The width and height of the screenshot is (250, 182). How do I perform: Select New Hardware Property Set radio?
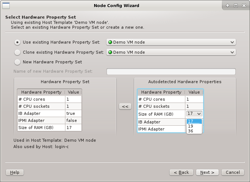click(18, 62)
